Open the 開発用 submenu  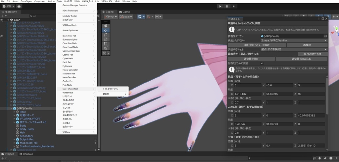pos(113,94)
